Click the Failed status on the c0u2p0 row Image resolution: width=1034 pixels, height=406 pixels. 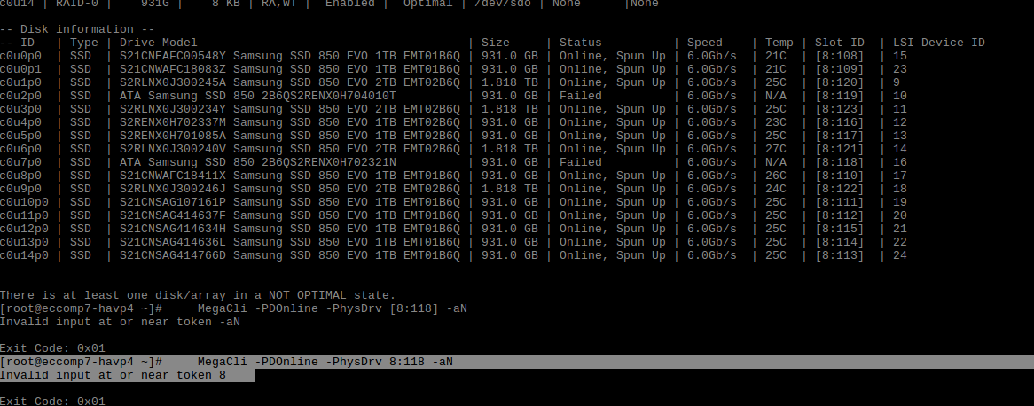pos(580,96)
